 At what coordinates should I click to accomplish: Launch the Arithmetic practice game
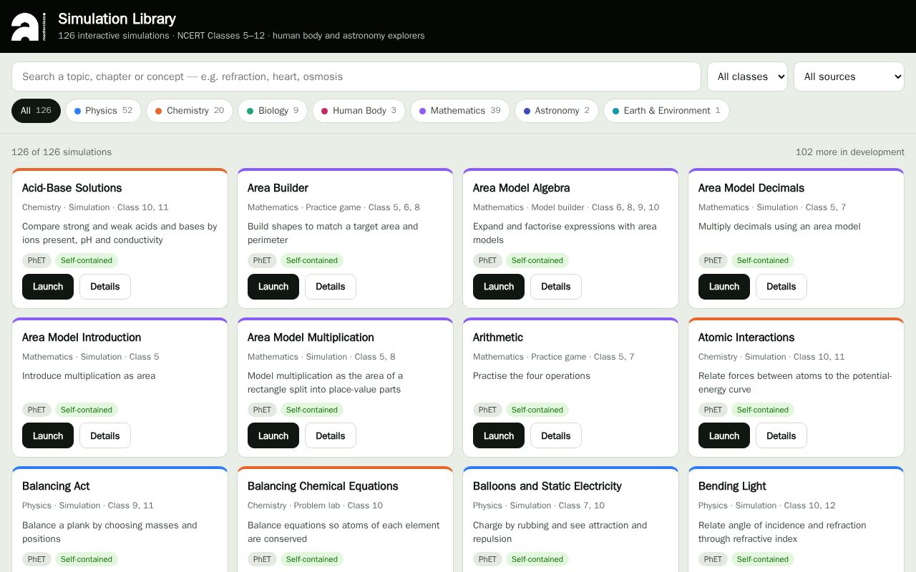(499, 436)
